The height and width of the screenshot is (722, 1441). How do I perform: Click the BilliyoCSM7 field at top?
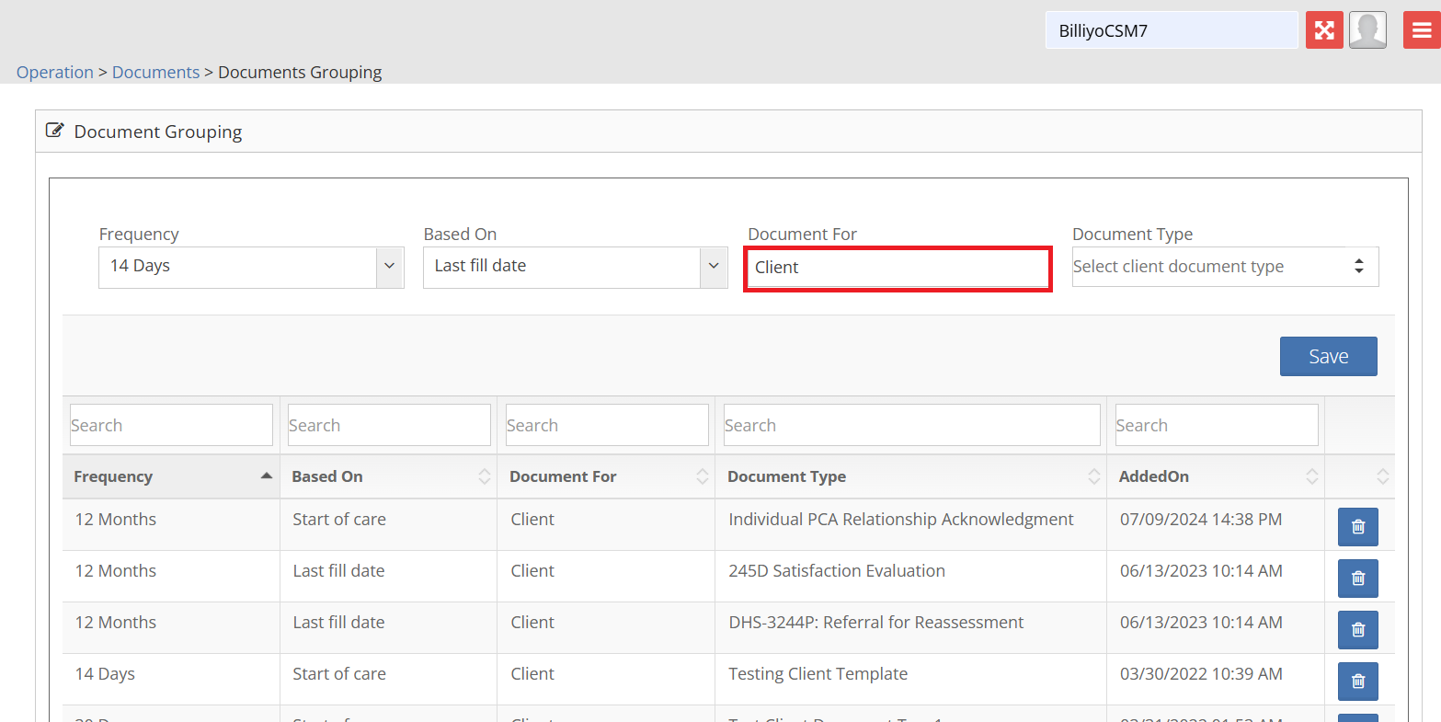(1171, 30)
